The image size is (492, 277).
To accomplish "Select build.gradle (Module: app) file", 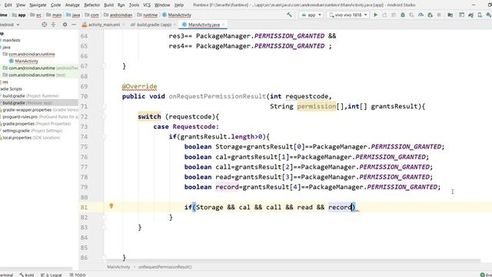I will pos(27,102).
